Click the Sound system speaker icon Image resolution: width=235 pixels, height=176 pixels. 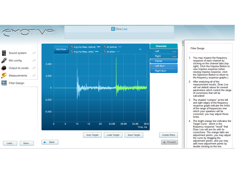tap(4, 53)
